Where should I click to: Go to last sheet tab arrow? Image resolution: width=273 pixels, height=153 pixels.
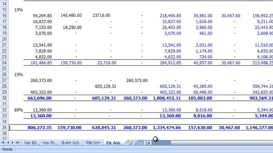click(x=17, y=143)
